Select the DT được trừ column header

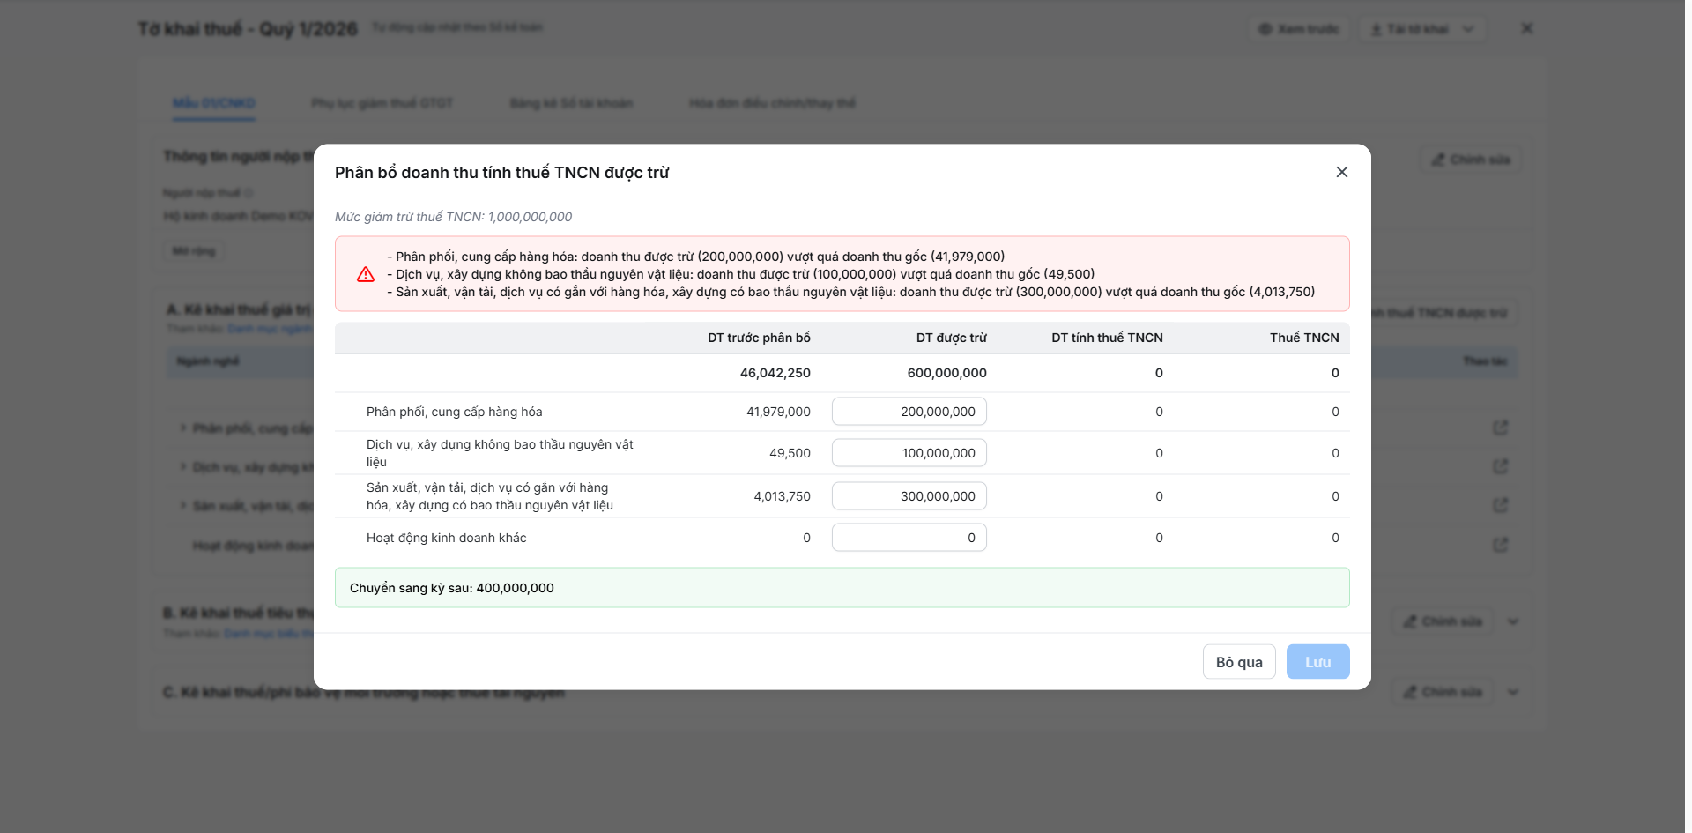[x=951, y=338]
